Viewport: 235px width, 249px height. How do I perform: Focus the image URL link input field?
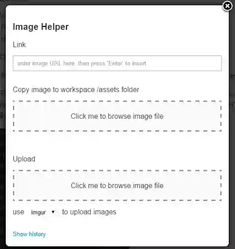(x=117, y=63)
